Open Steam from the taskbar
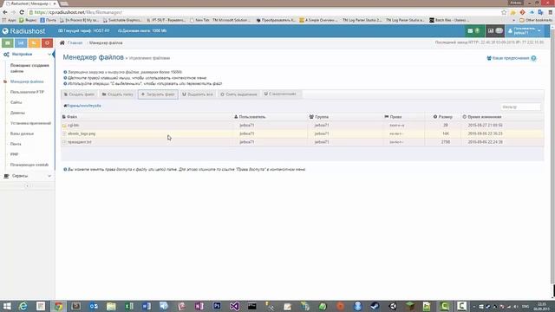Screen dimensions: 555x312 pos(375,306)
